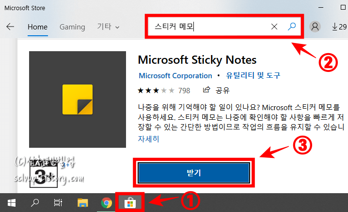
Task: Select the Sticky Notes app icon image
Action: point(78,99)
